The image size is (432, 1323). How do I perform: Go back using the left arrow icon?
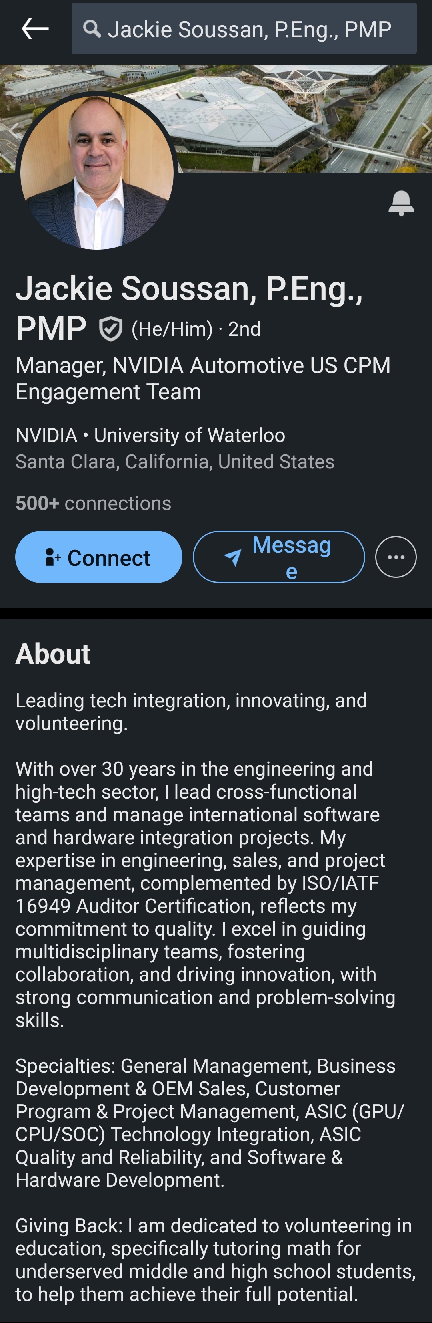(35, 29)
